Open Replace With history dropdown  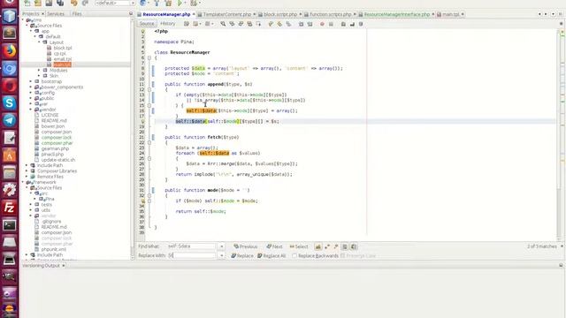click(x=222, y=255)
